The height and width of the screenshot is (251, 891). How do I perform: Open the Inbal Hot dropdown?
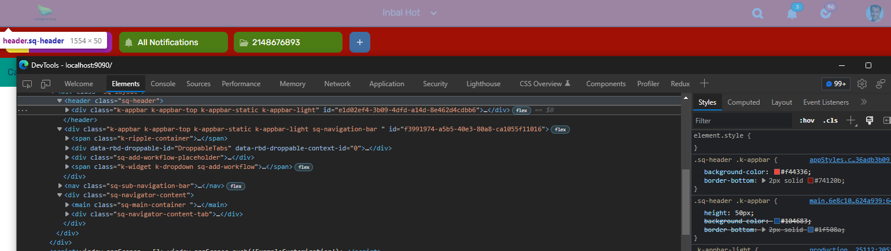[x=410, y=13]
